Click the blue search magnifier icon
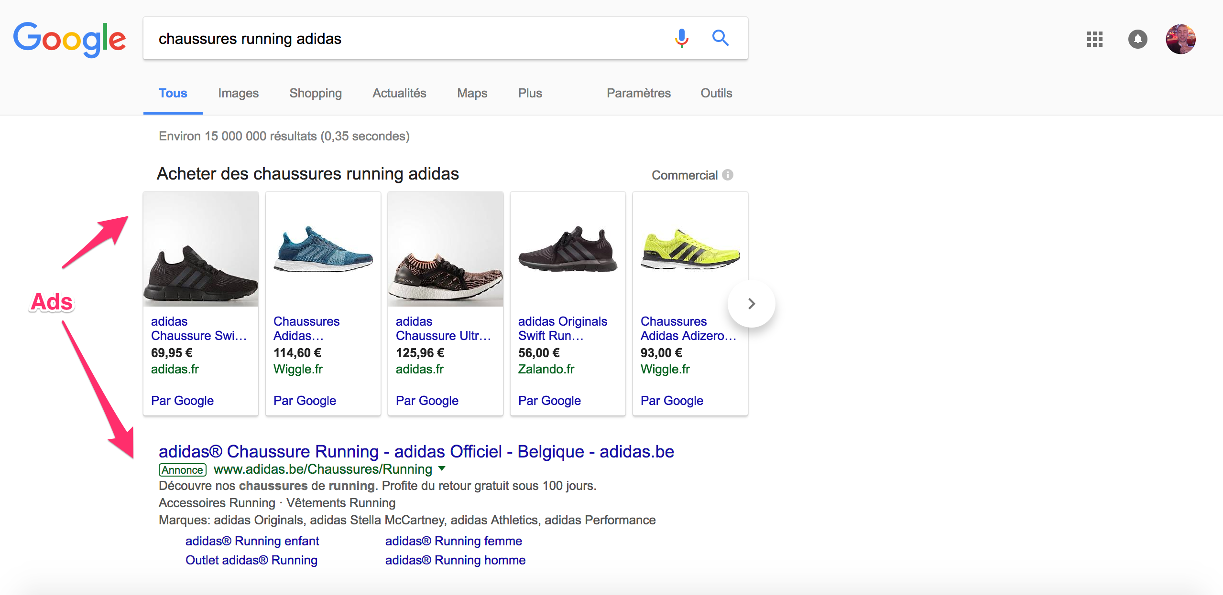This screenshot has height=595, width=1223. (x=720, y=38)
